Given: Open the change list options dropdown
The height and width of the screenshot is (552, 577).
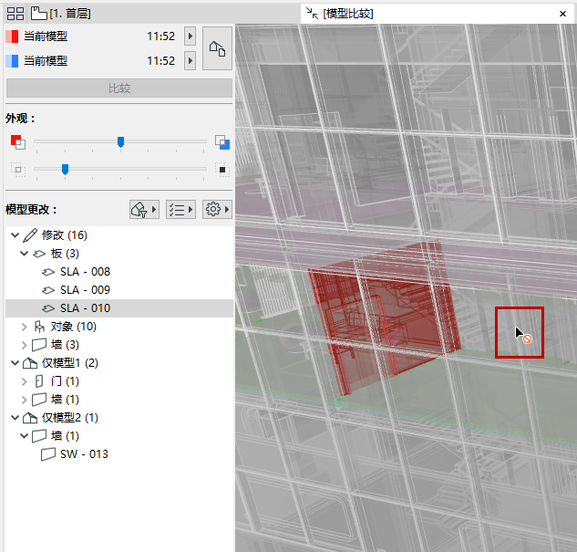Looking at the screenshot, I should coord(180,210).
